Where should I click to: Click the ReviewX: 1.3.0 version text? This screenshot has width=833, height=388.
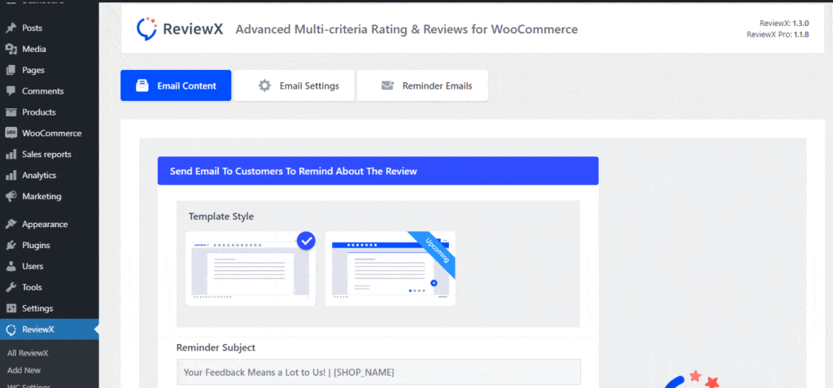tap(784, 24)
